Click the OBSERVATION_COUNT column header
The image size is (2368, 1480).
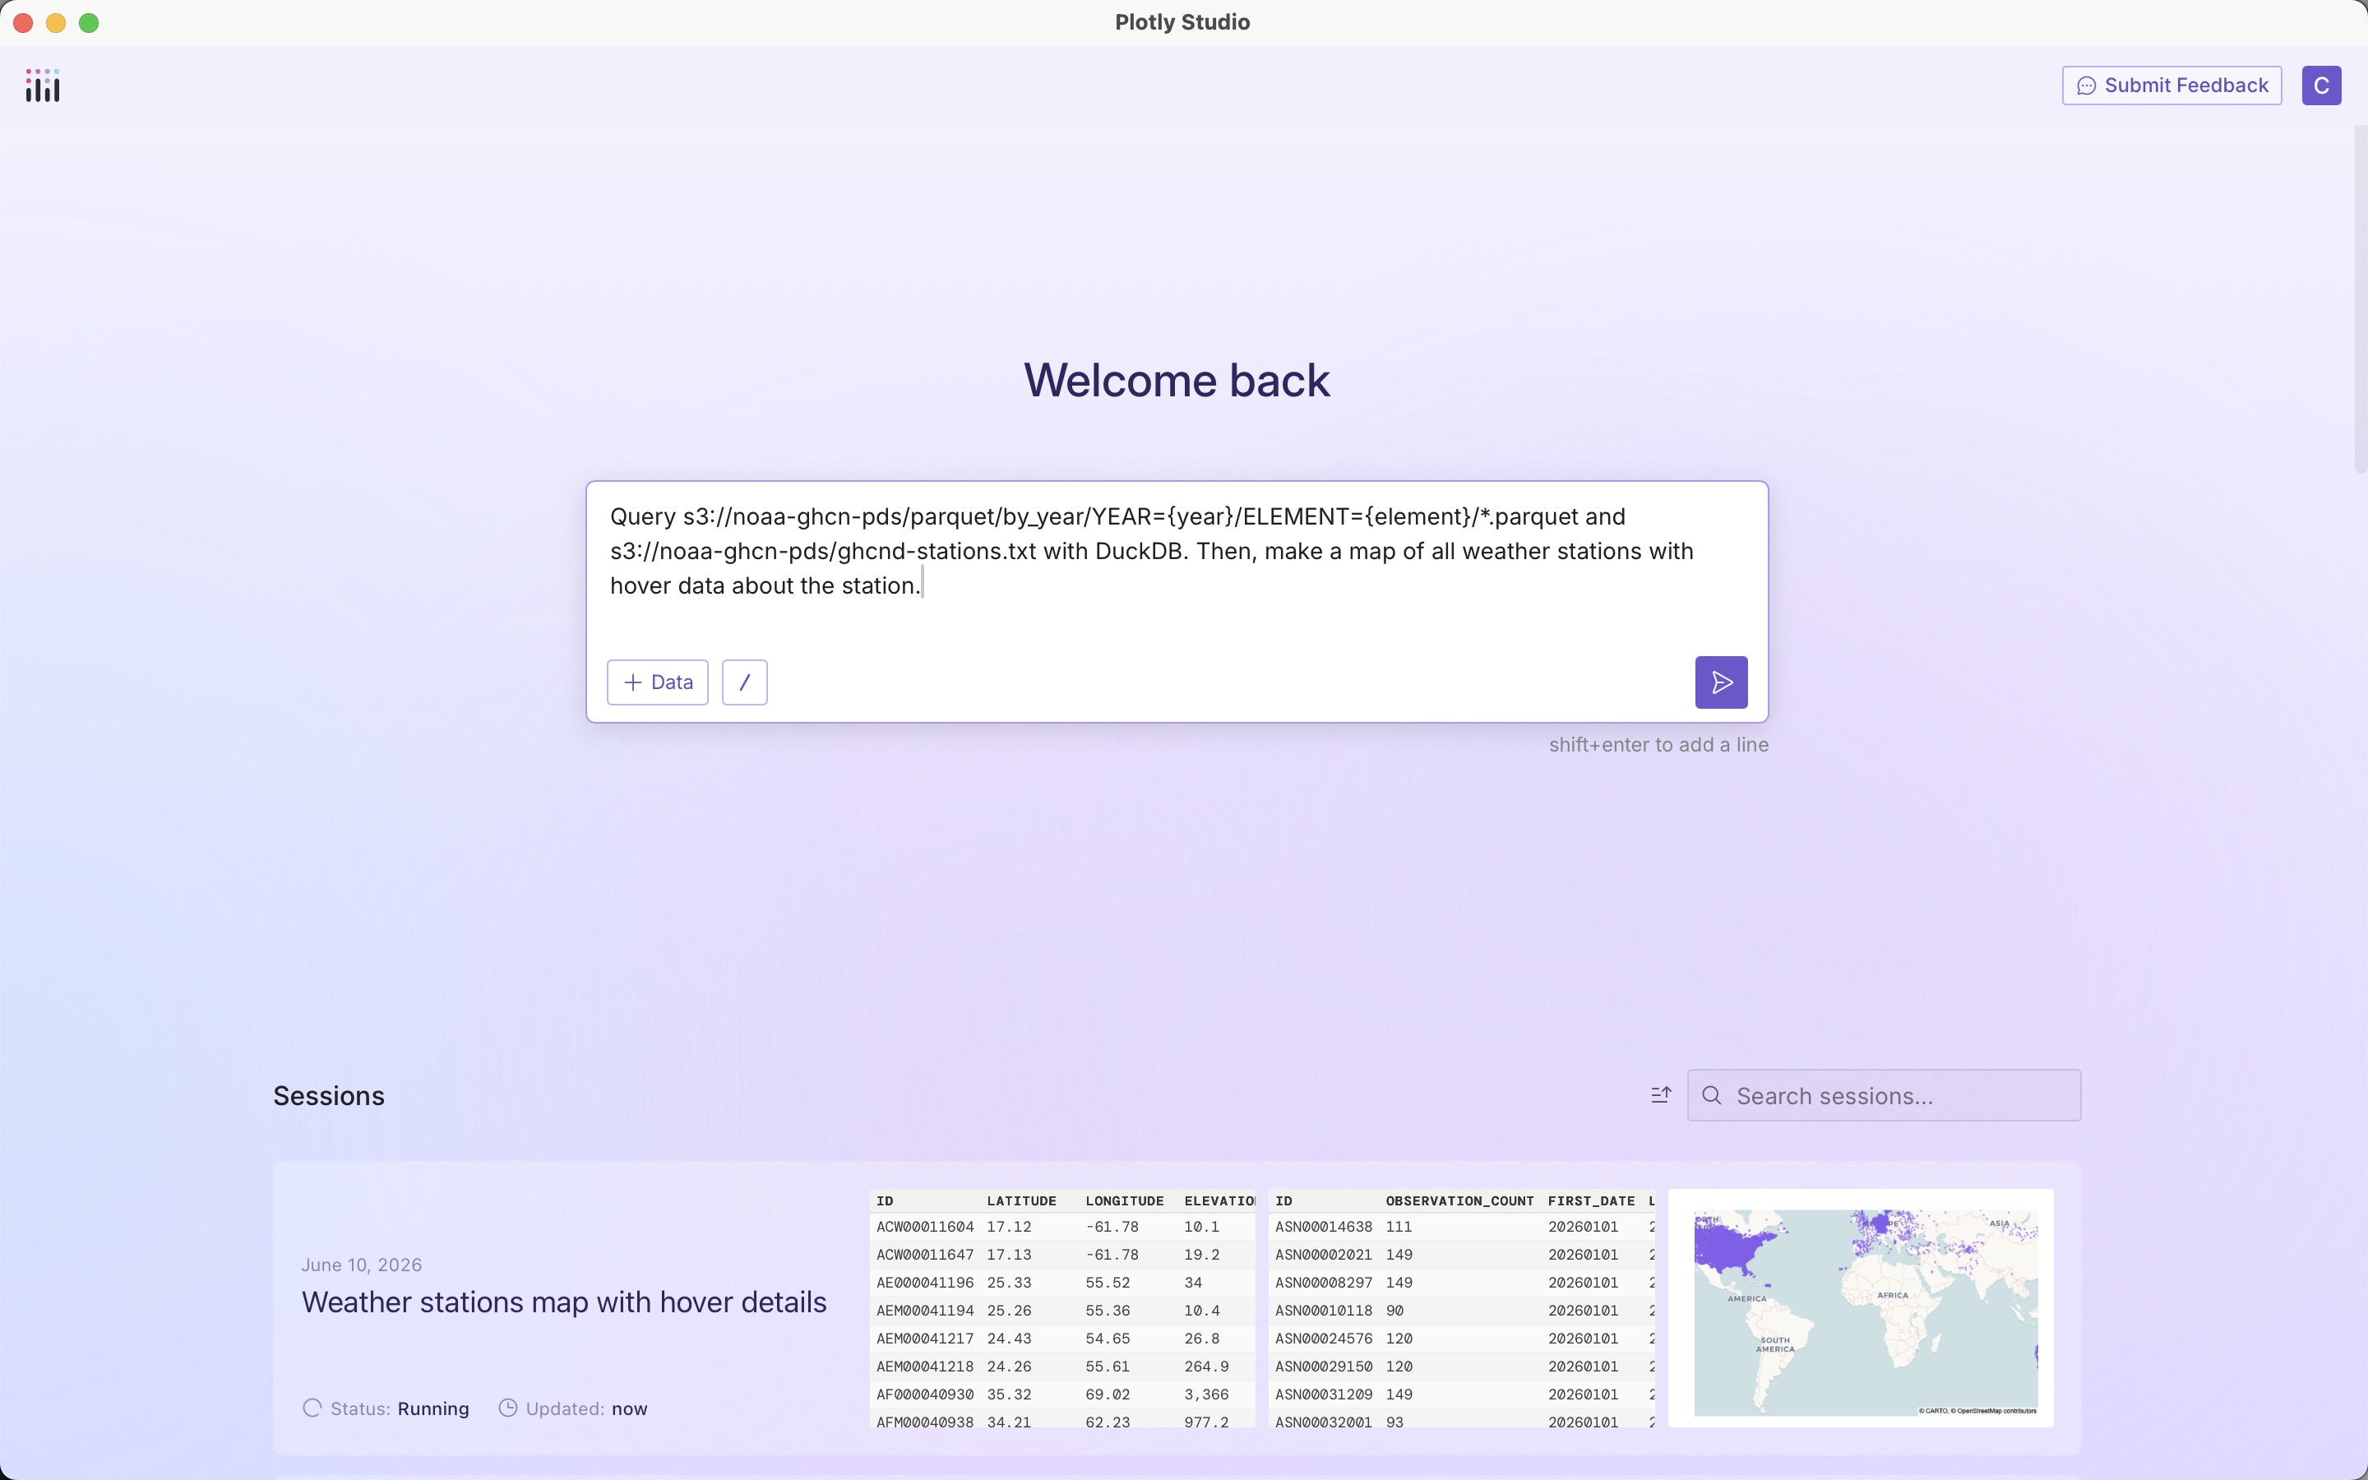1459,1201
